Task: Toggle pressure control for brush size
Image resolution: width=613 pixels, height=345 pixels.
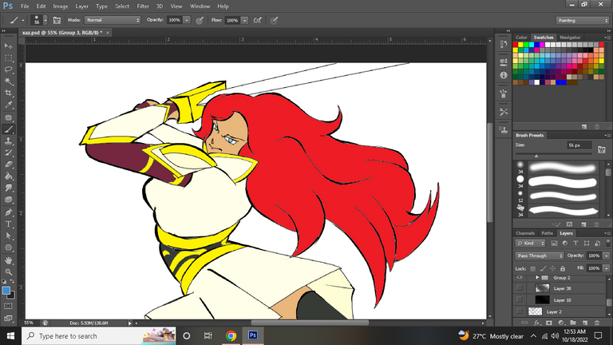Action: tap(274, 20)
